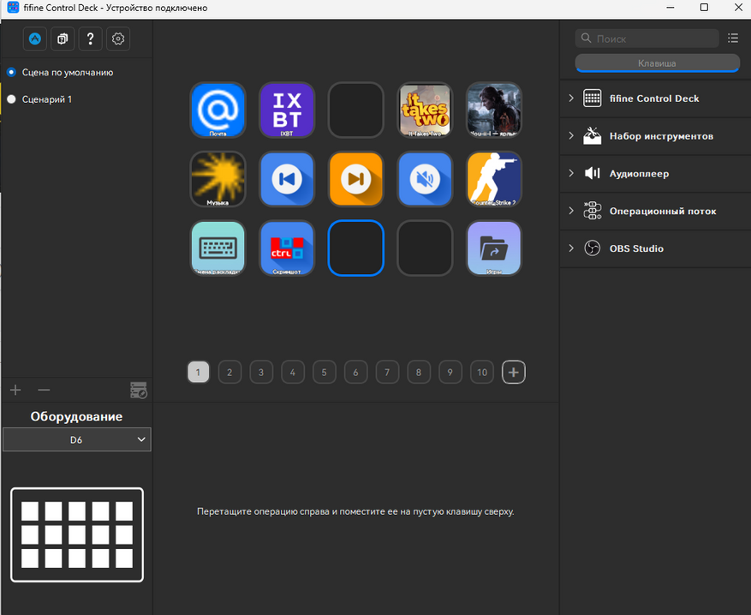The width and height of the screenshot is (751, 615).
Task: Go to page 2
Action: tap(229, 372)
